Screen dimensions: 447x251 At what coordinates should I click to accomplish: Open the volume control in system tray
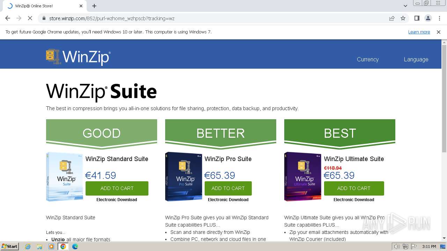pos(397,246)
